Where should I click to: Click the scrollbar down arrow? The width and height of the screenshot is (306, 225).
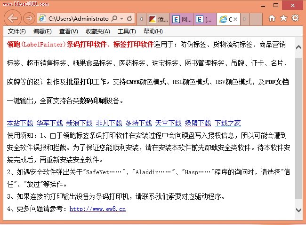click(x=298, y=210)
